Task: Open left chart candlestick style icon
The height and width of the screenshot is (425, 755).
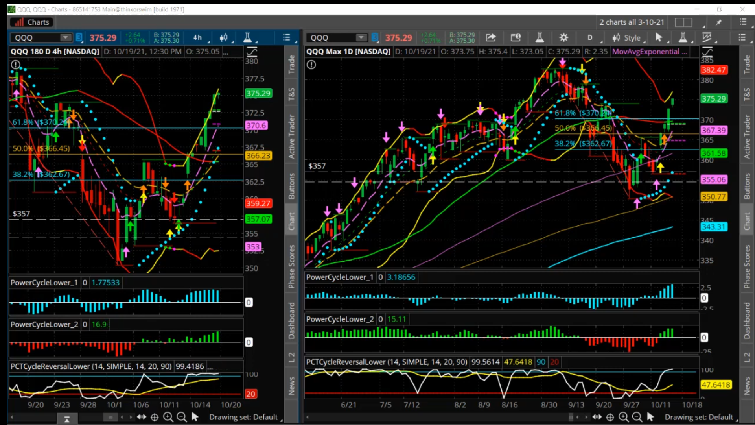Action: 223,38
